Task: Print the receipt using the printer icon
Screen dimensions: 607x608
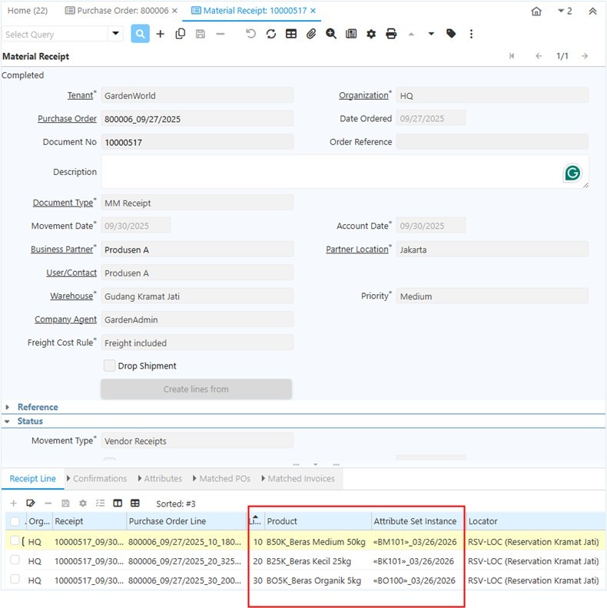Action: pos(391,34)
